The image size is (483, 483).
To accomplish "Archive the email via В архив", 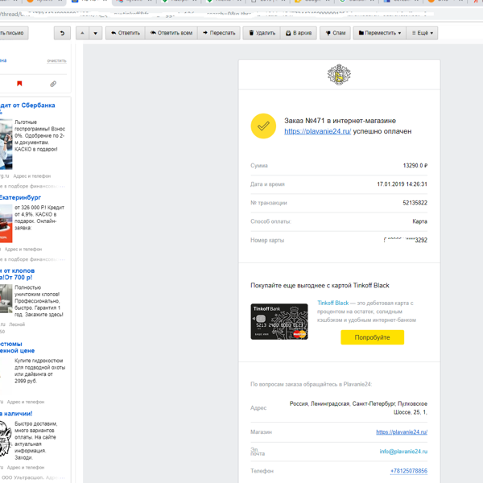I will 299,33.
